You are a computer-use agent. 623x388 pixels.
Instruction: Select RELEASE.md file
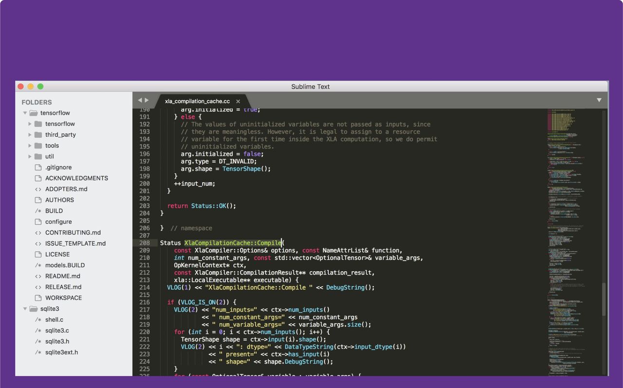tap(63, 287)
